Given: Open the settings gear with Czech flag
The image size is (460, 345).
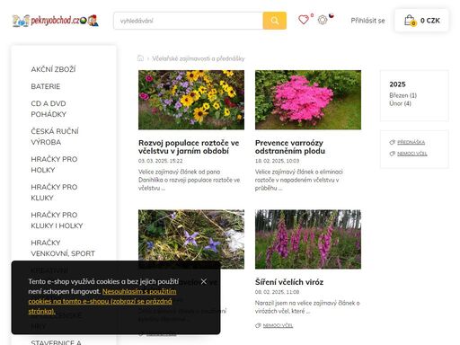Looking at the screenshot, I should [323, 20].
